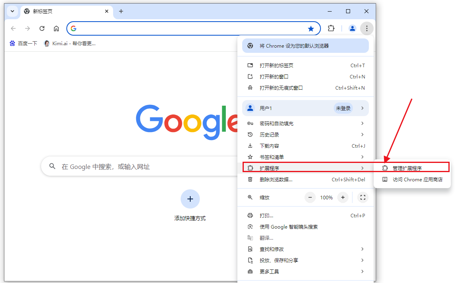
Task: Set Chrome as default browser banner
Action: [x=305, y=46]
